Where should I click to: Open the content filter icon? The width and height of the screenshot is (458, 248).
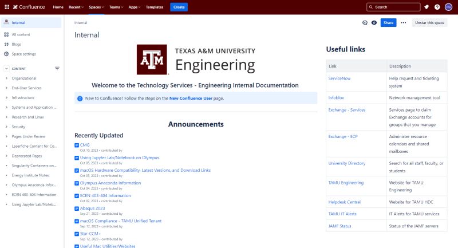pyautogui.click(x=57, y=68)
